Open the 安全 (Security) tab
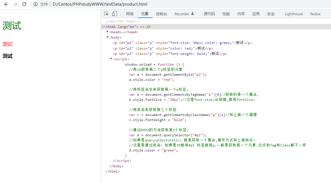Viewport: 331px width, 183px height. pyautogui.click(x=271, y=14)
